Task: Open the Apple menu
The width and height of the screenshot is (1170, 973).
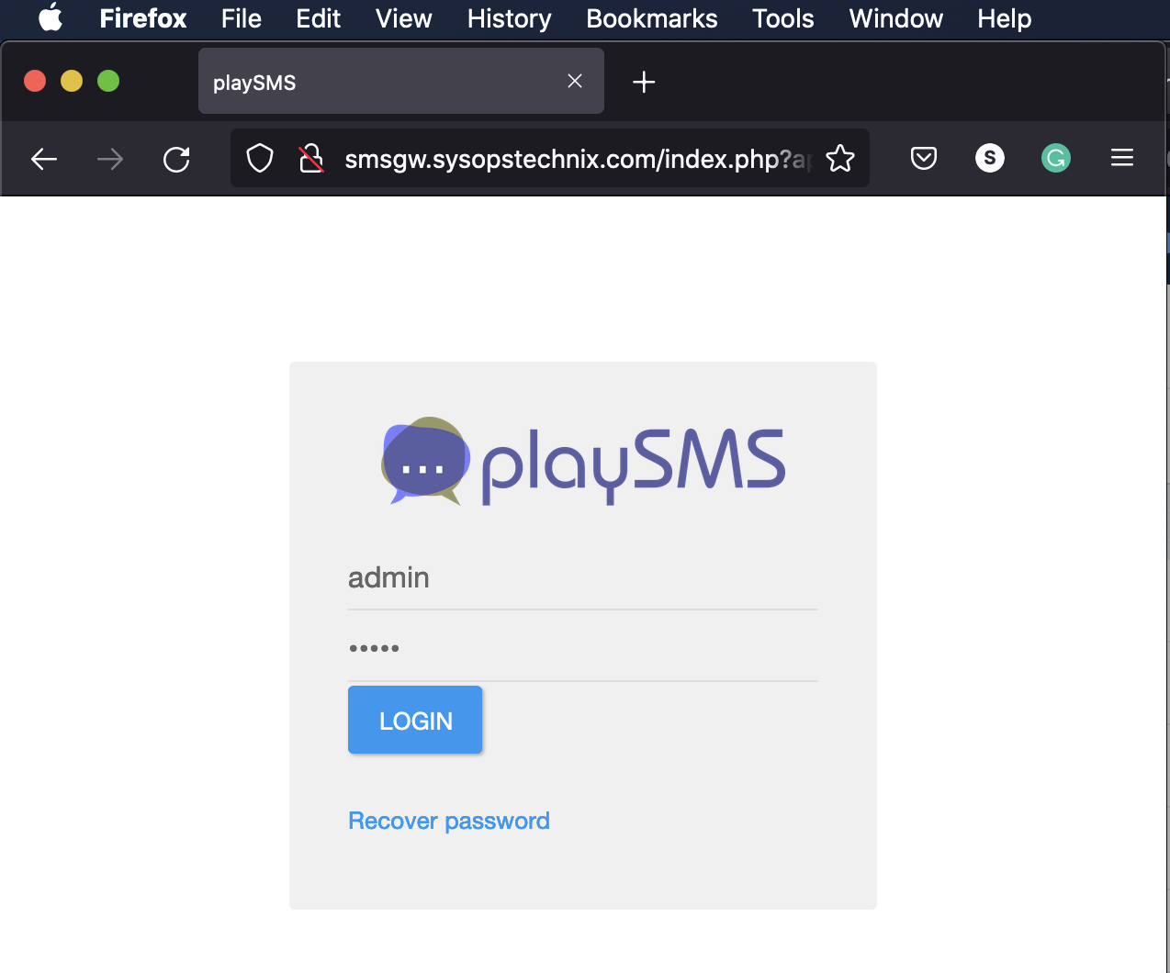Action: pyautogui.click(x=51, y=17)
